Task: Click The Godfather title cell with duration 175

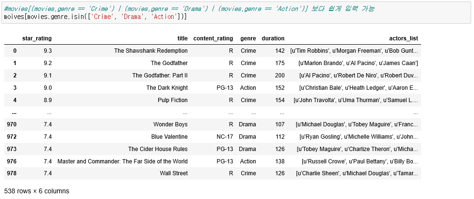Action: click(x=169, y=63)
